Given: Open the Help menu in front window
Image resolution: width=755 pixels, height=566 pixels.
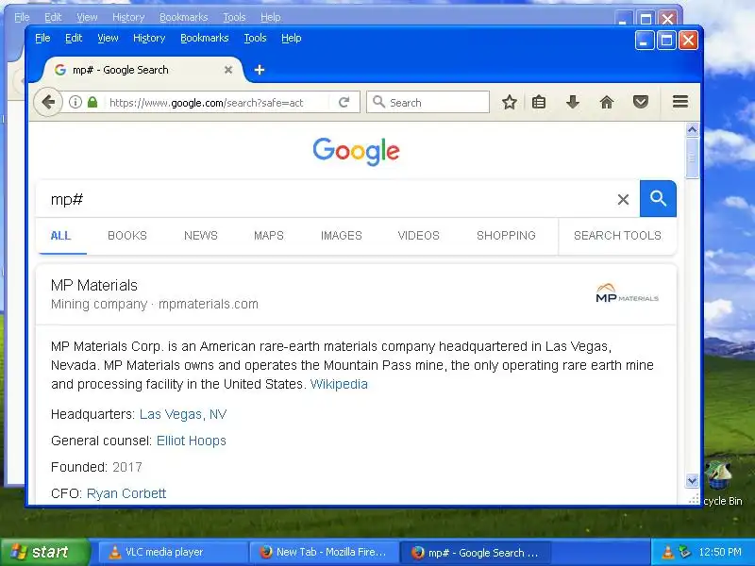Looking at the screenshot, I should 292,38.
